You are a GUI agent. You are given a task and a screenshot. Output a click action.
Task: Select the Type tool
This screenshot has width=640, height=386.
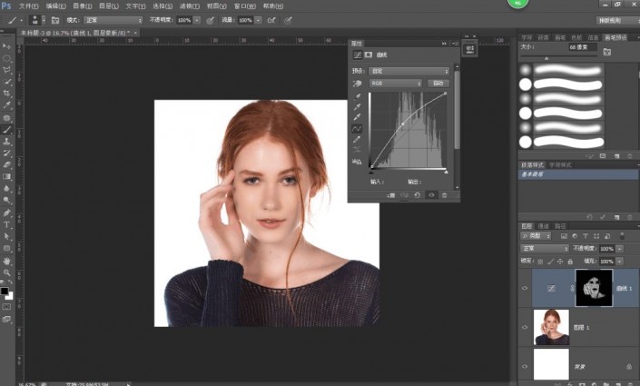7,223
